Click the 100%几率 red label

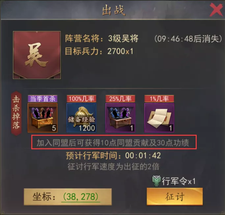click(81, 99)
